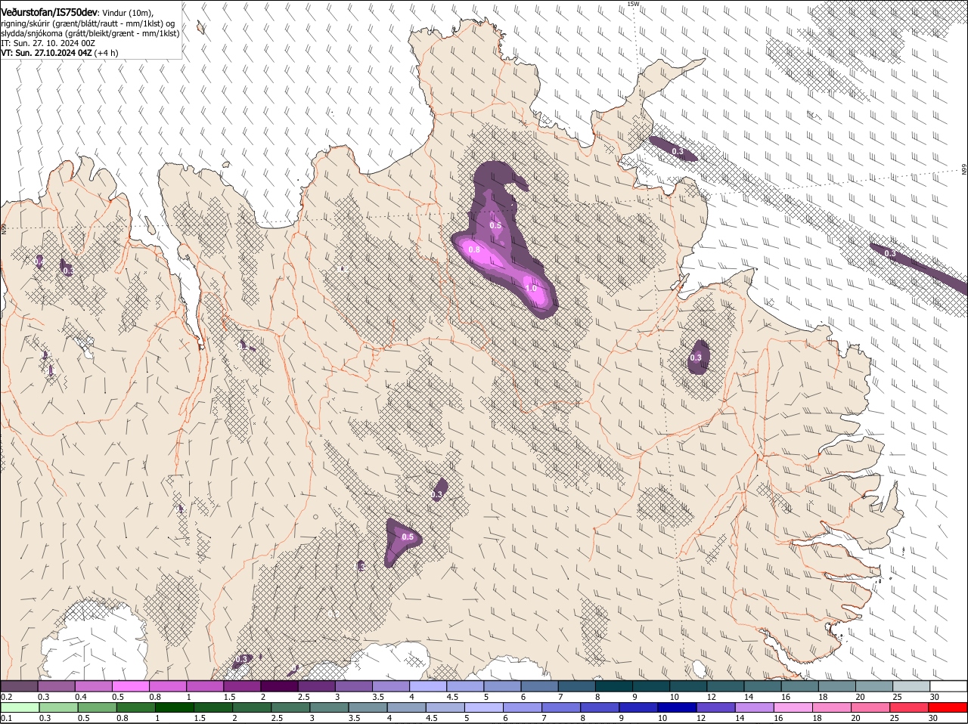This screenshot has height=724, width=968.
Task: Click the 'VT: Sun. 27.10.2024 04Z' valid time text
Action: coord(47,53)
